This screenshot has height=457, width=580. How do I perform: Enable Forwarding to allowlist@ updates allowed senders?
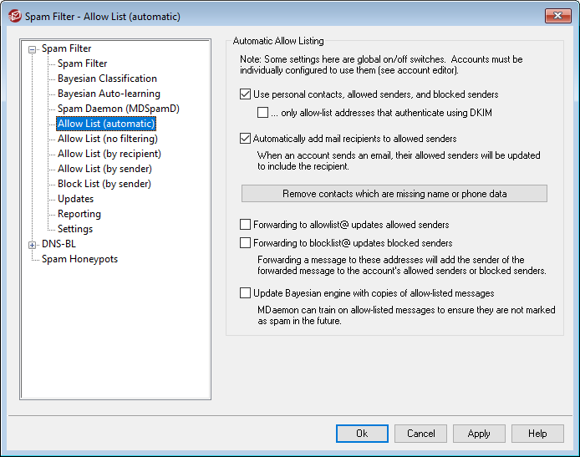point(245,225)
